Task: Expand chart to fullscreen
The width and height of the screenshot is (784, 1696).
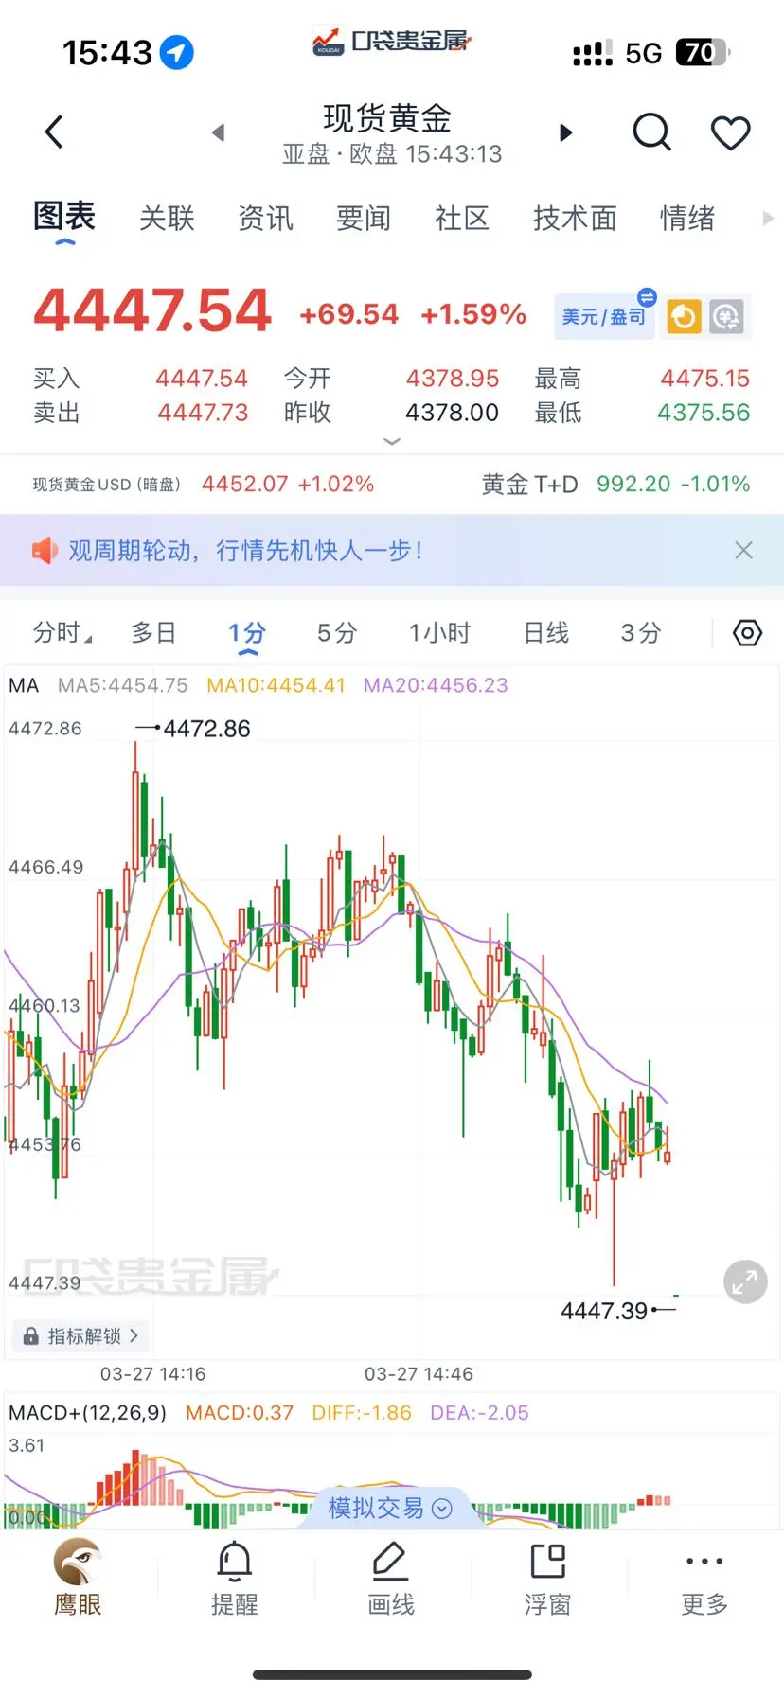Action: (745, 1282)
